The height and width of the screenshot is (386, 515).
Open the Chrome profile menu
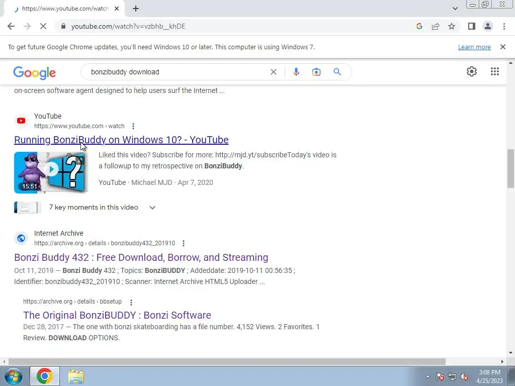tap(488, 26)
